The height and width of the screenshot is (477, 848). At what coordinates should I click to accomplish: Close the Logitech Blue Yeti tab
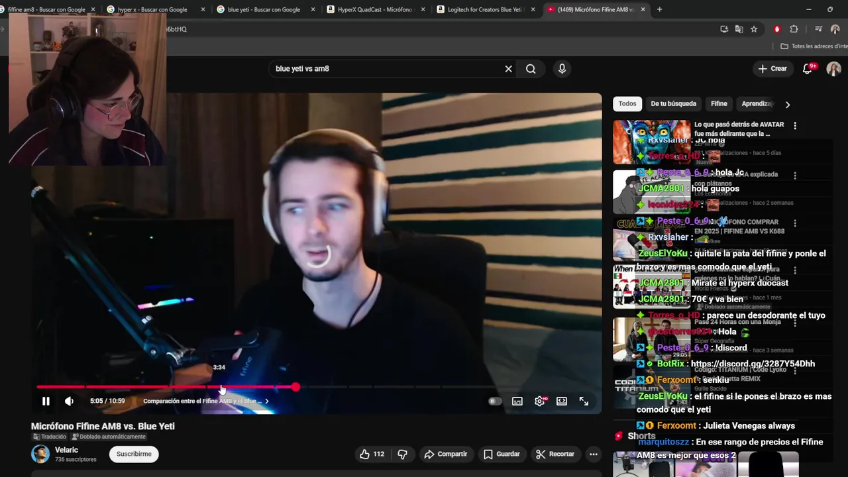[533, 9]
